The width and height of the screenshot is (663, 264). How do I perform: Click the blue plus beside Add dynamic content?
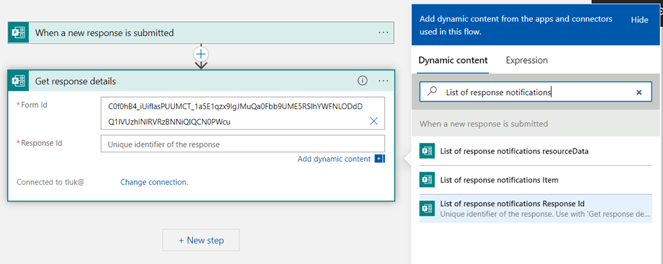(379, 159)
